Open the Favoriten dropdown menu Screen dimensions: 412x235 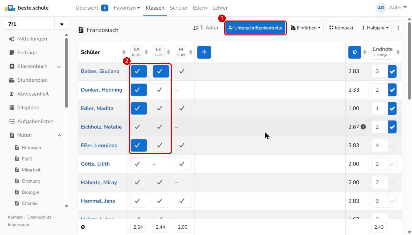(x=127, y=8)
